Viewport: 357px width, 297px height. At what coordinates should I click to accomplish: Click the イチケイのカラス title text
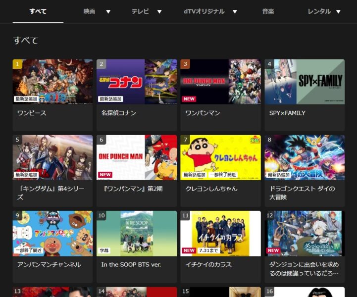pos(208,264)
